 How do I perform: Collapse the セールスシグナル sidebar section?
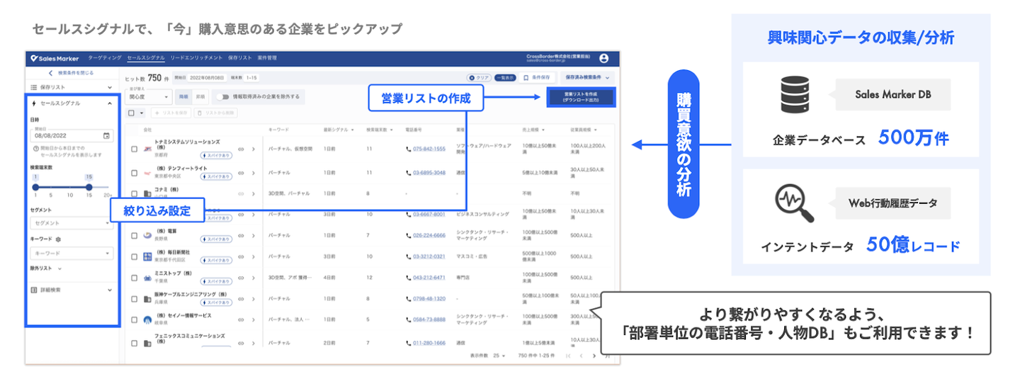tap(110, 103)
